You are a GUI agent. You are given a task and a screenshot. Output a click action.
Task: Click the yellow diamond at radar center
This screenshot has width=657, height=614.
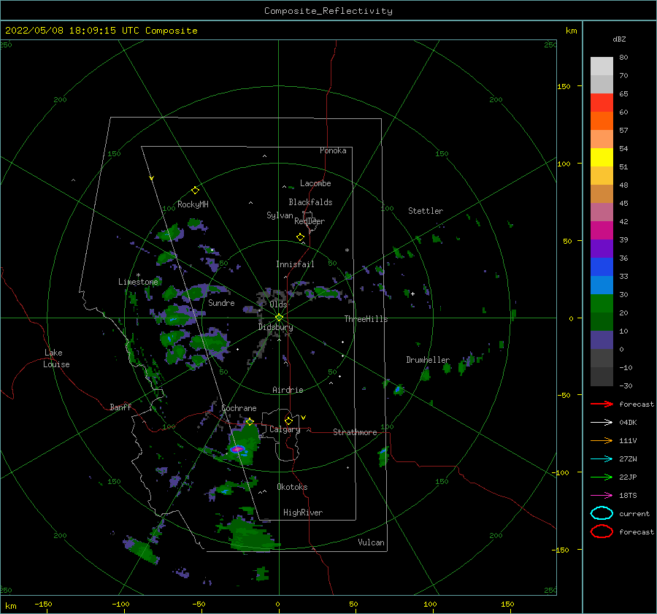(x=279, y=318)
